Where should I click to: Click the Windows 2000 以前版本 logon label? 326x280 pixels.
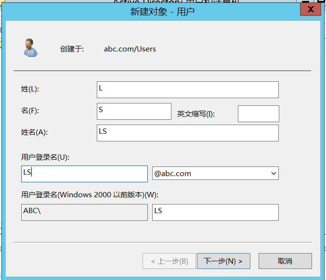[x=90, y=195]
